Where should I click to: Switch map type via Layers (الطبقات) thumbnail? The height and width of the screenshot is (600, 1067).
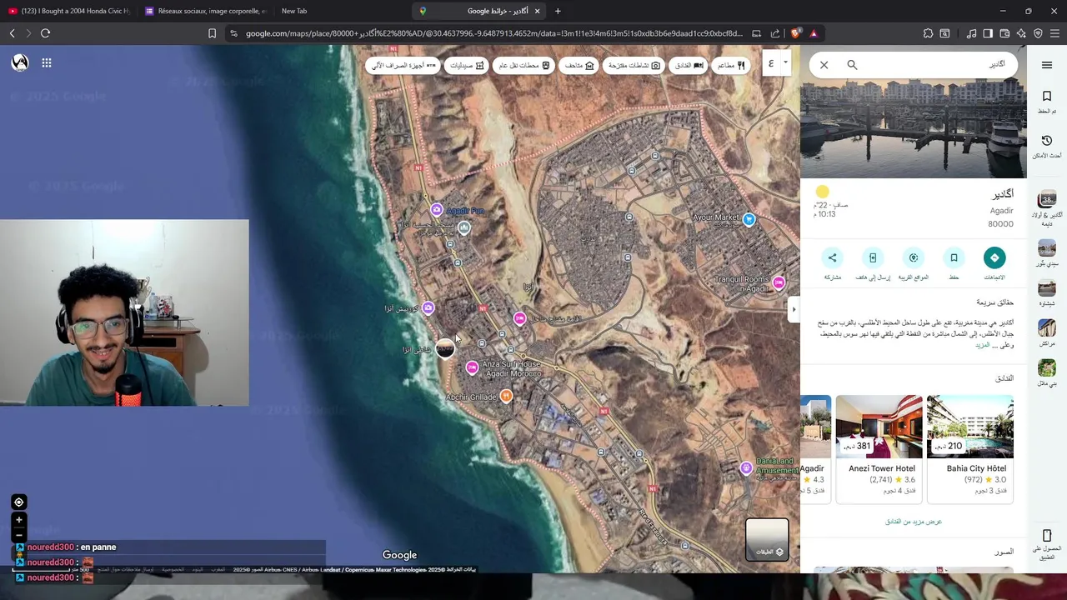[x=767, y=539]
